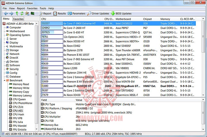207x137 pixels.
Task: Select the 4x Core i7-2600 HT row
Action: (118, 28)
